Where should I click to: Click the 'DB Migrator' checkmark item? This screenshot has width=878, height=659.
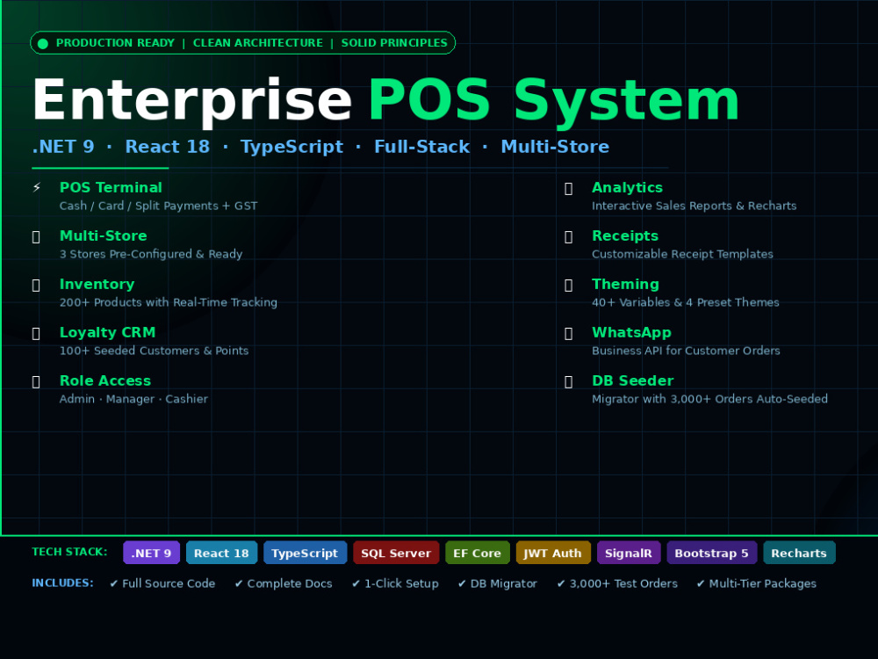click(497, 583)
